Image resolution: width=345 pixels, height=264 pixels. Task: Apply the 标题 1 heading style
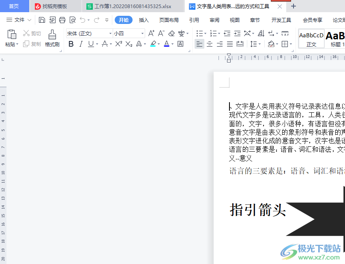pos(335,39)
